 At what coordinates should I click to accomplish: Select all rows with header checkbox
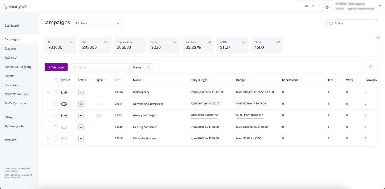pos(56,80)
